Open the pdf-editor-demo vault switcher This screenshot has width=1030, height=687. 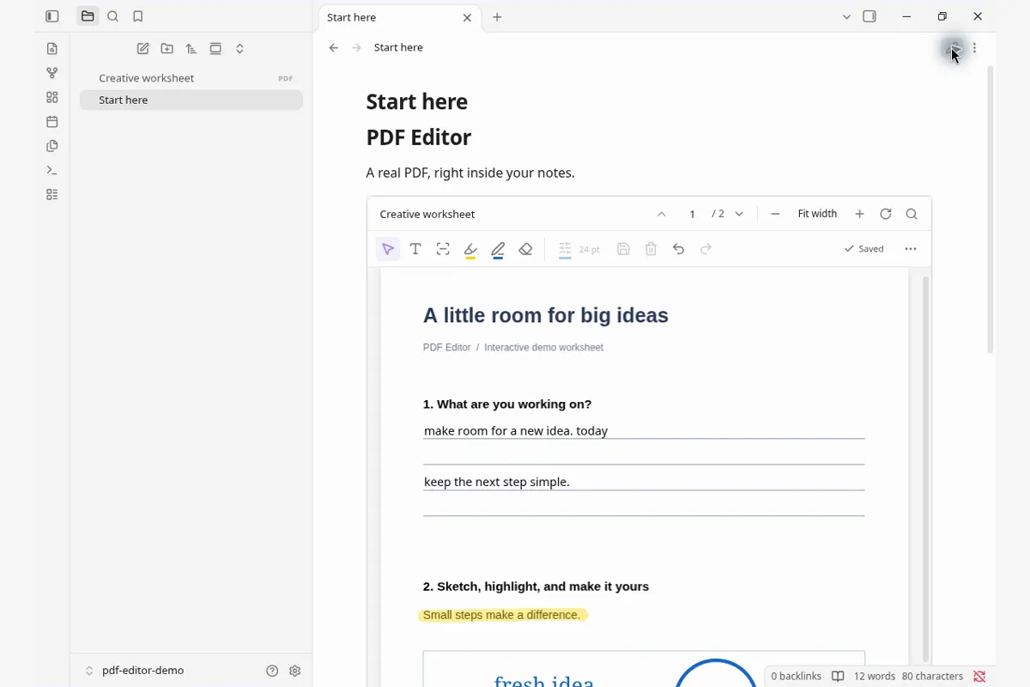point(135,671)
